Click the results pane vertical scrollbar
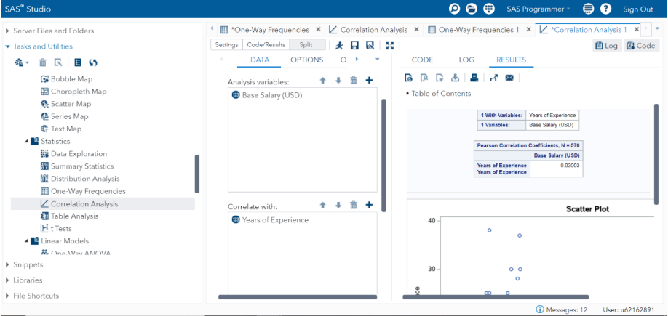668x316 pixels. tap(656, 154)
